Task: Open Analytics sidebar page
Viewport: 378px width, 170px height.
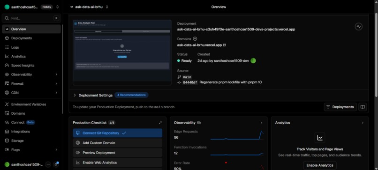Action: [31, 56]
